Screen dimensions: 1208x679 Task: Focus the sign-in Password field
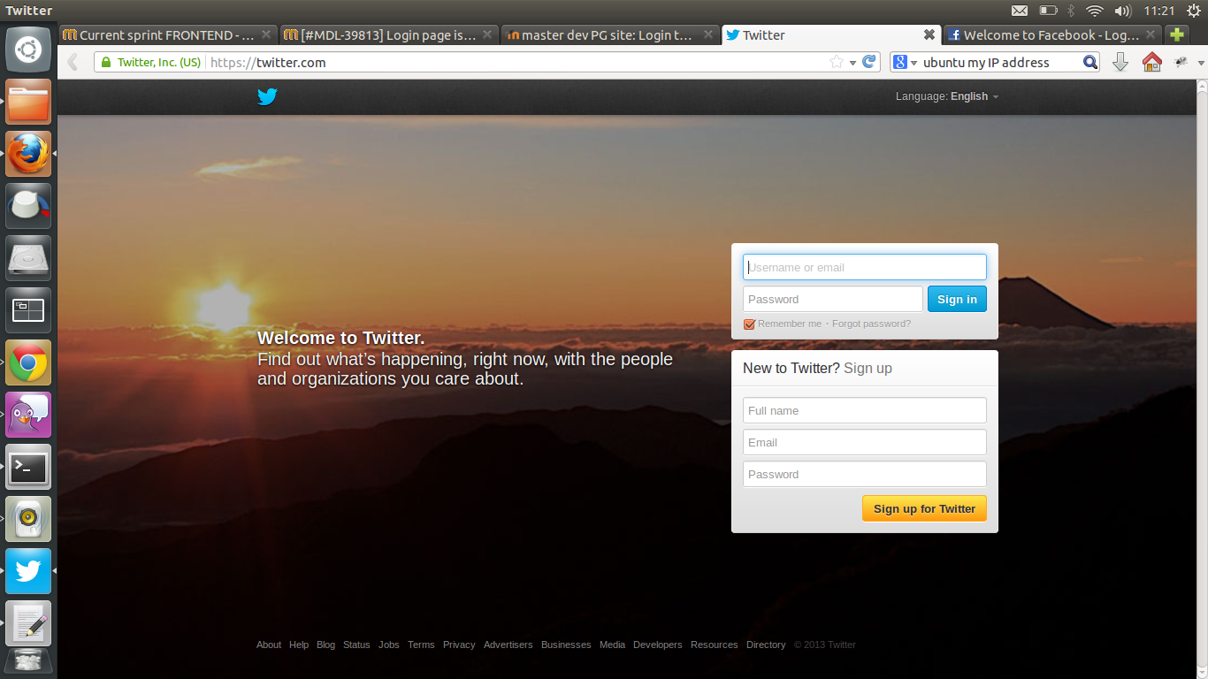click(x=833, y=299)
